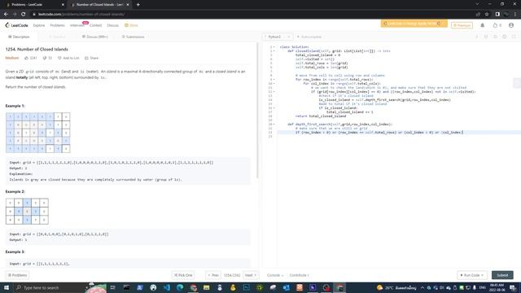Click the editor reset code icon
The image size is (521, 293).
[495, 37]
